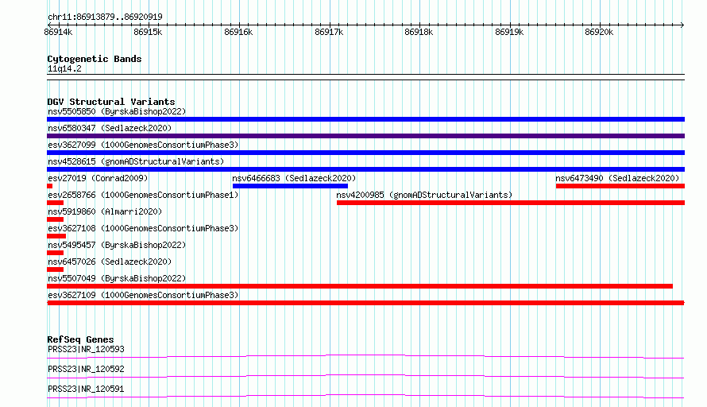The height and width of the screenshot is (407, 707).
Task: Select the red nsv6473490 variant bar
Action: [x=620, y=186]
